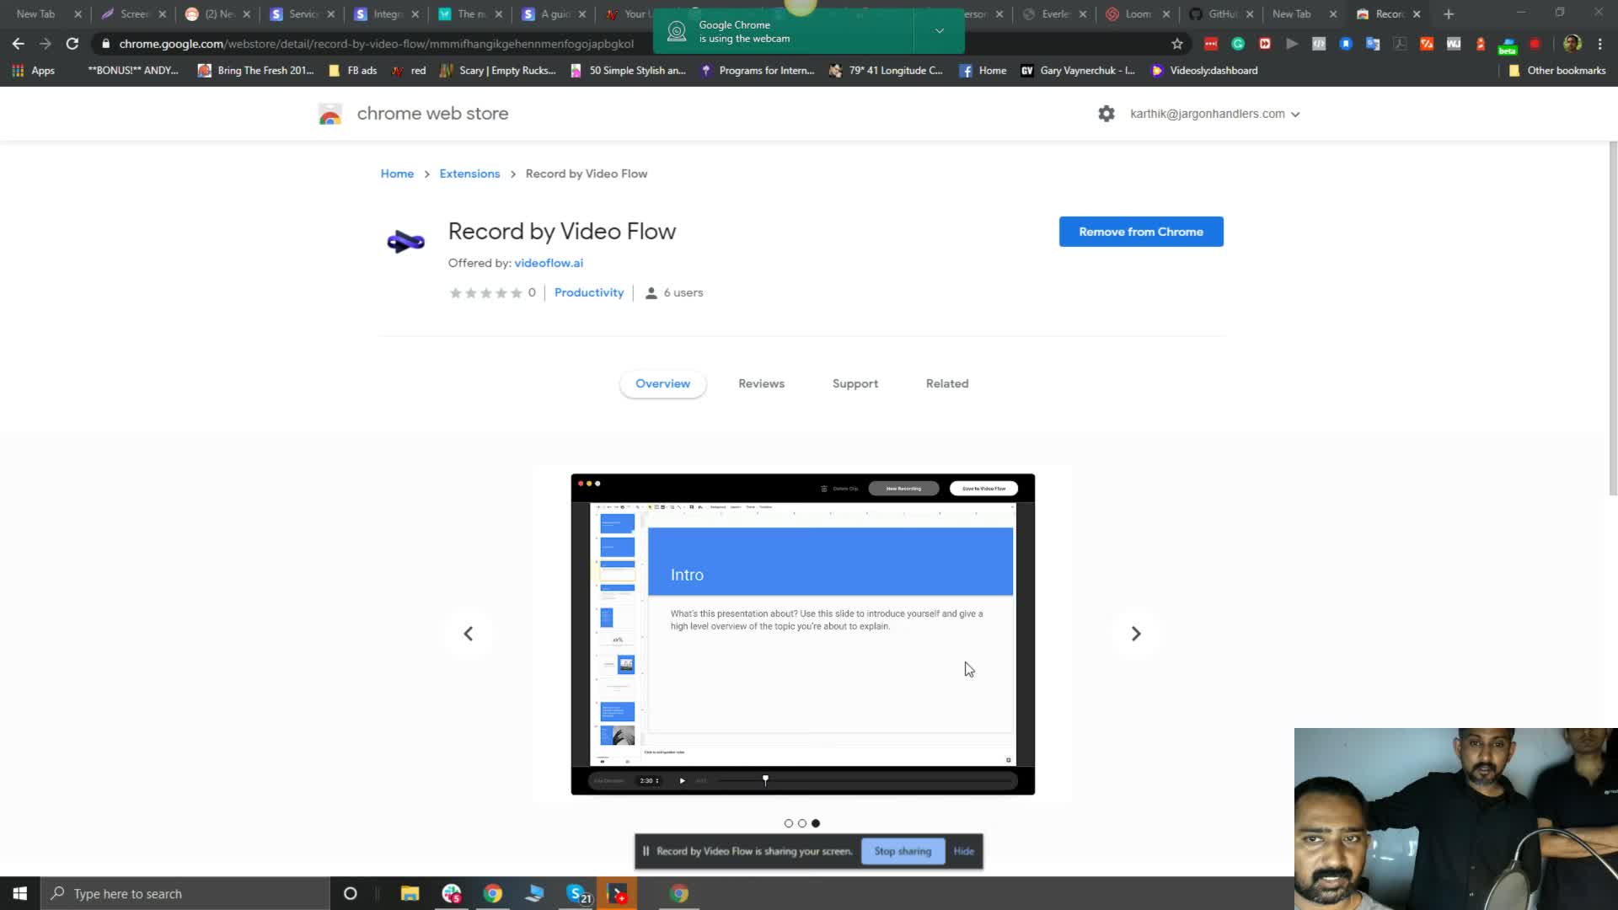Viewport: 1618px width, 910px height.
Task: Click the green beta extension icon
Action: 1508,45
